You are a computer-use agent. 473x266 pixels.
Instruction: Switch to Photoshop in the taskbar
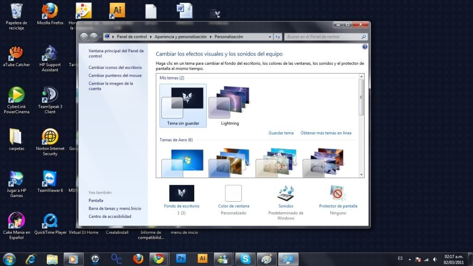[x=181, y=259]
